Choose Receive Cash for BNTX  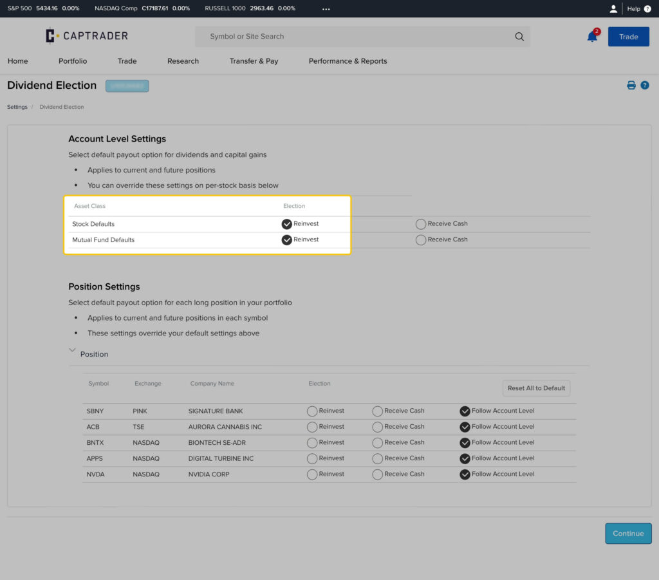click(x=377, y=443)
